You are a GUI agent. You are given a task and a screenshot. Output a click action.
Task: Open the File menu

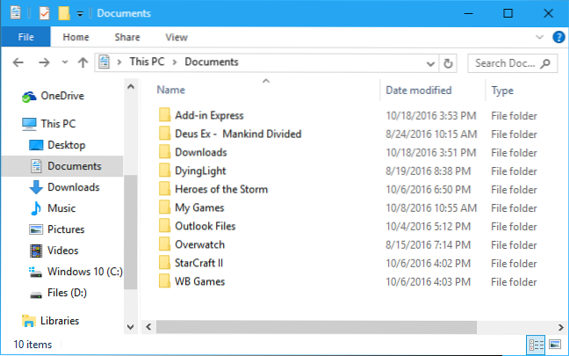click(x=25, y=37)
